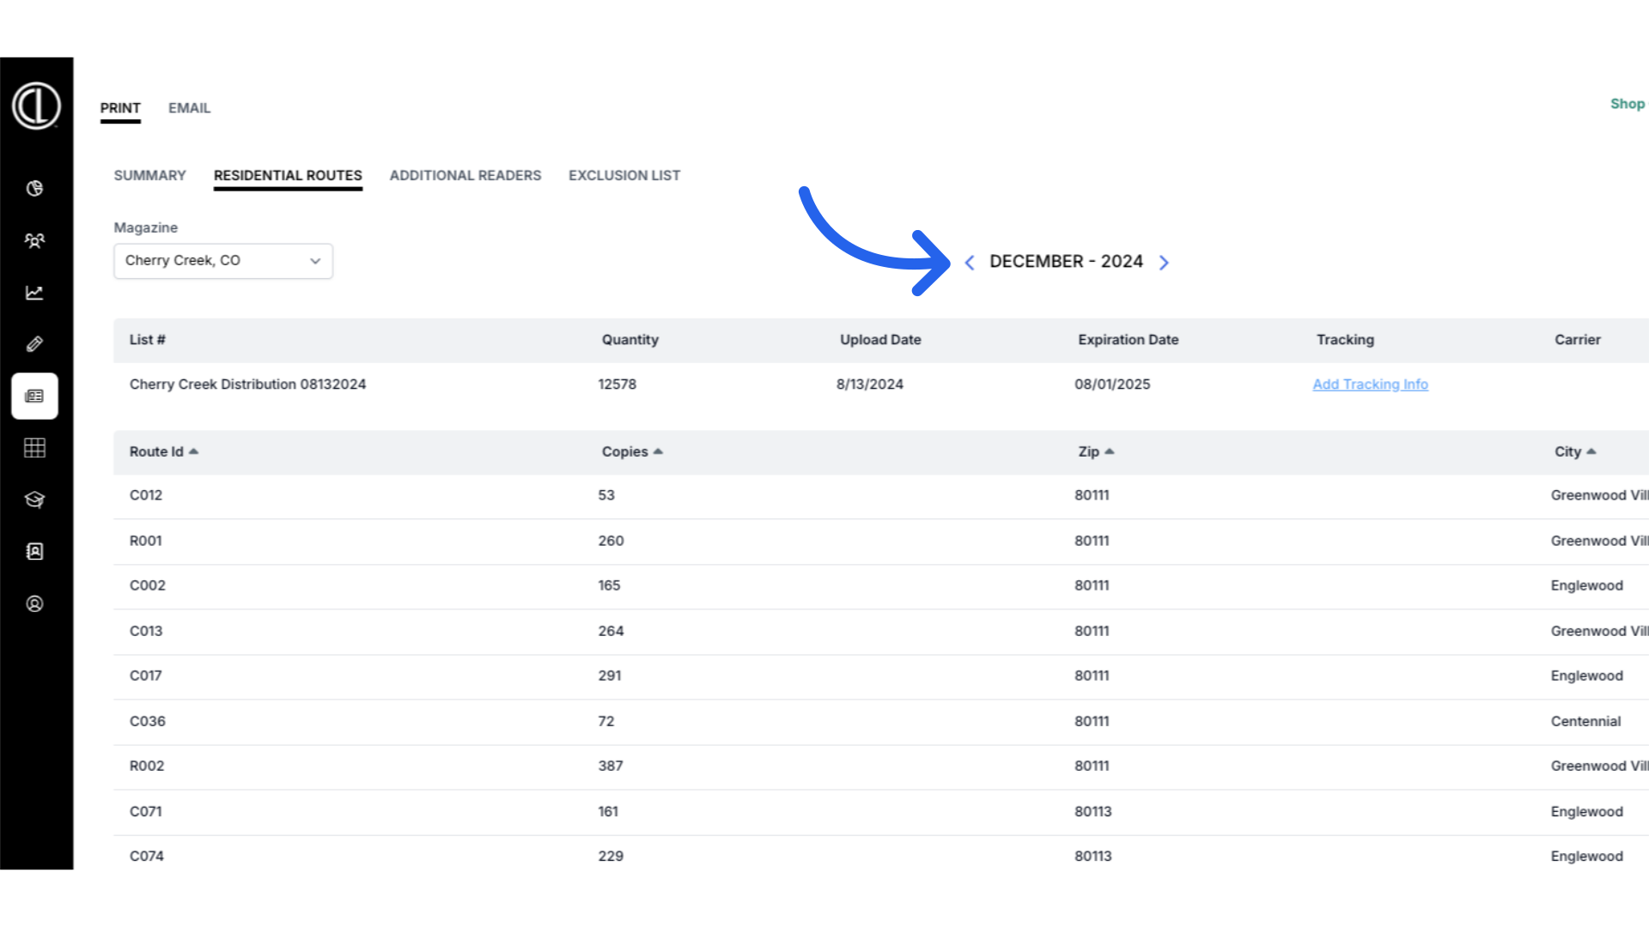
Task: Open the Shop link
Action: click(x=1627, y=104)
